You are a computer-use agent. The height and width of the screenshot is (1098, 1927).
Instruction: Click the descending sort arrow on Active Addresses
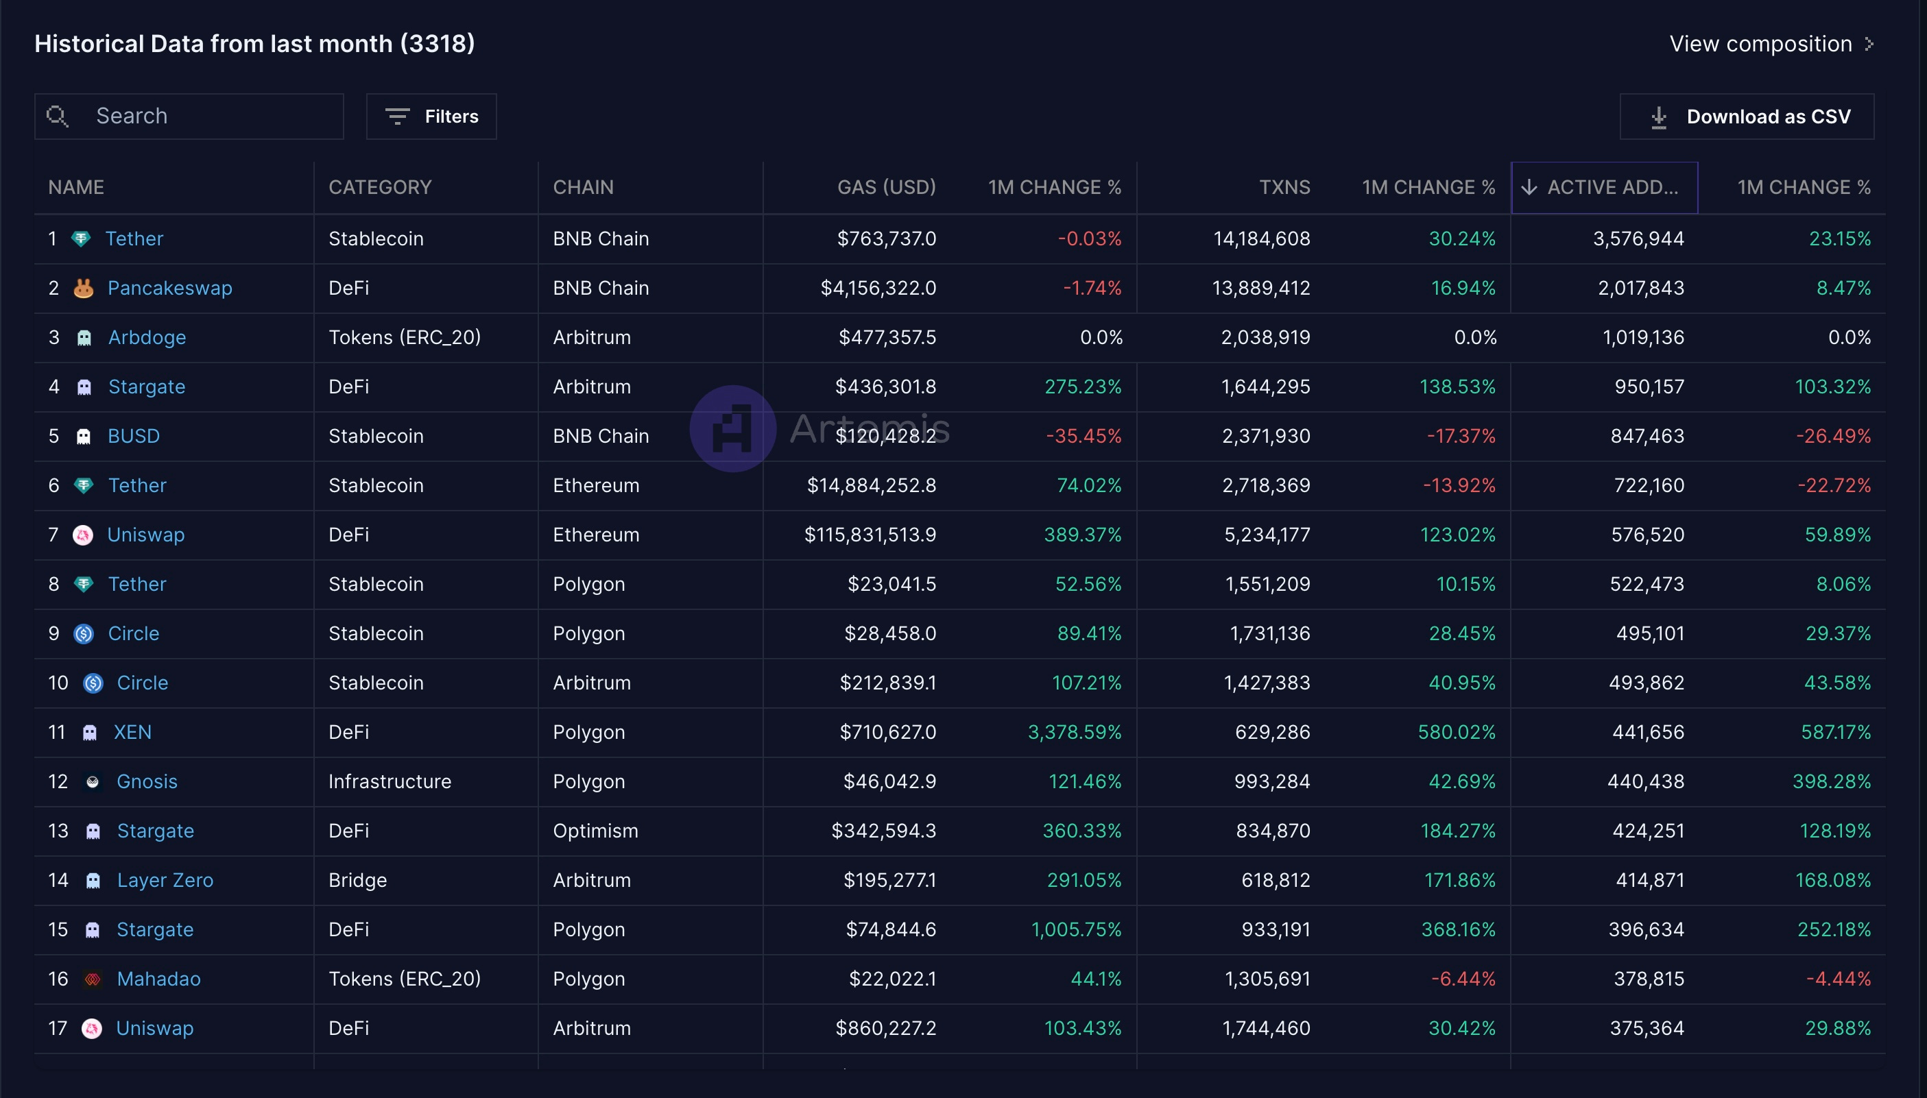(x=1529, y=187)
